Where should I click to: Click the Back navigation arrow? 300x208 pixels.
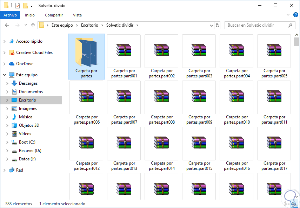7,25
